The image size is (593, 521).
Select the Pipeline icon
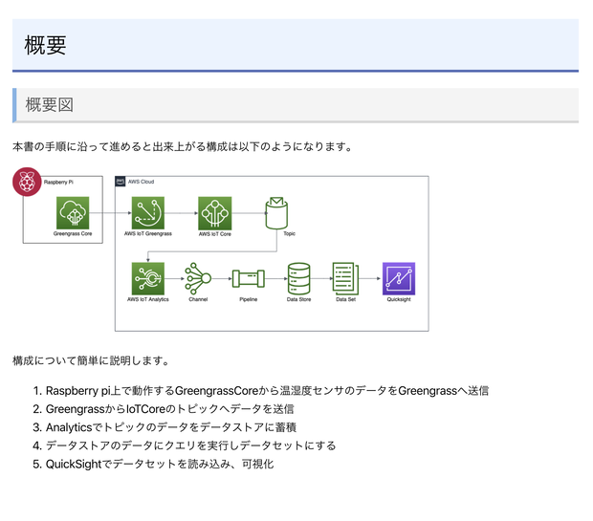point(248,278)
